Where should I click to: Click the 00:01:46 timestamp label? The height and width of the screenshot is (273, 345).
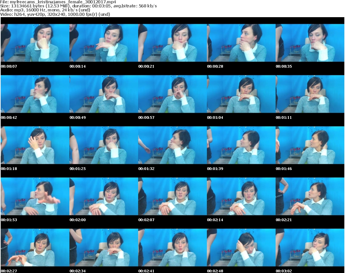(x=284, y=169)
